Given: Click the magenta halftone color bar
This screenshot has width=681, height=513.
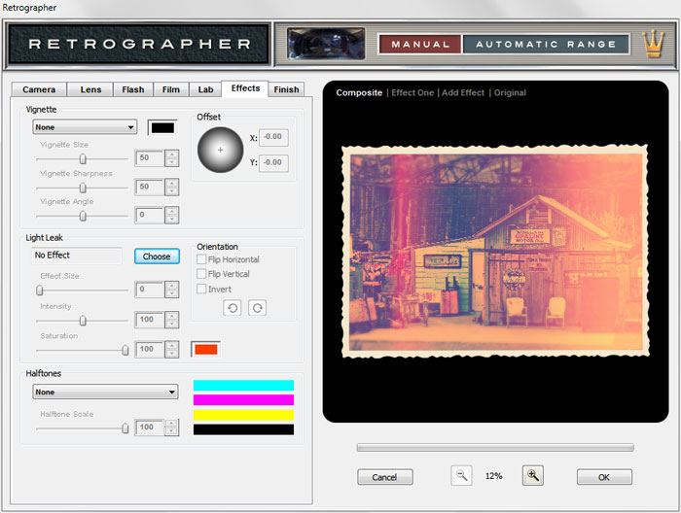Looking at the screenshot, I should click(243, 400).
